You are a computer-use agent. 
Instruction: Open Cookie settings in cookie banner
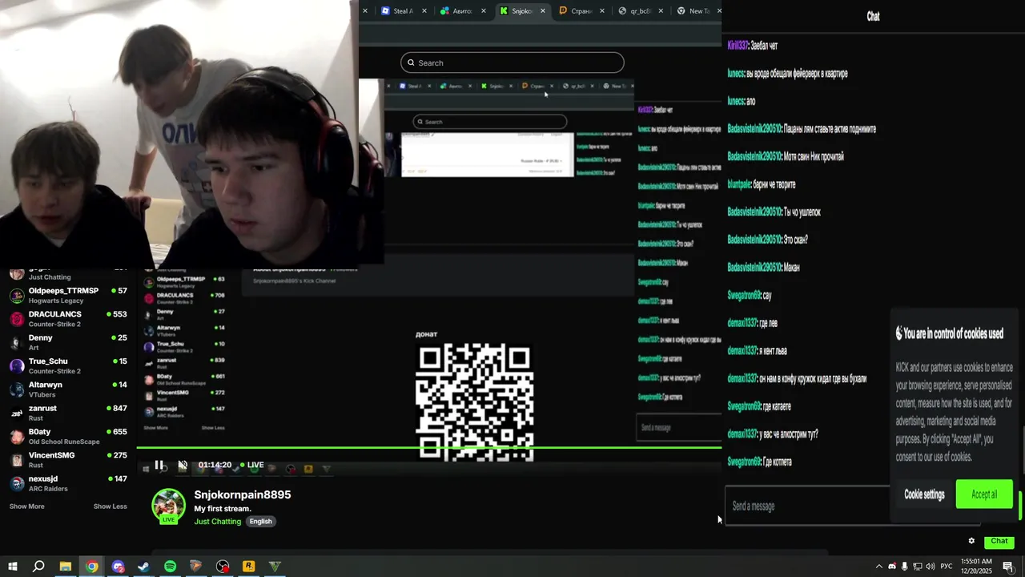924,494
